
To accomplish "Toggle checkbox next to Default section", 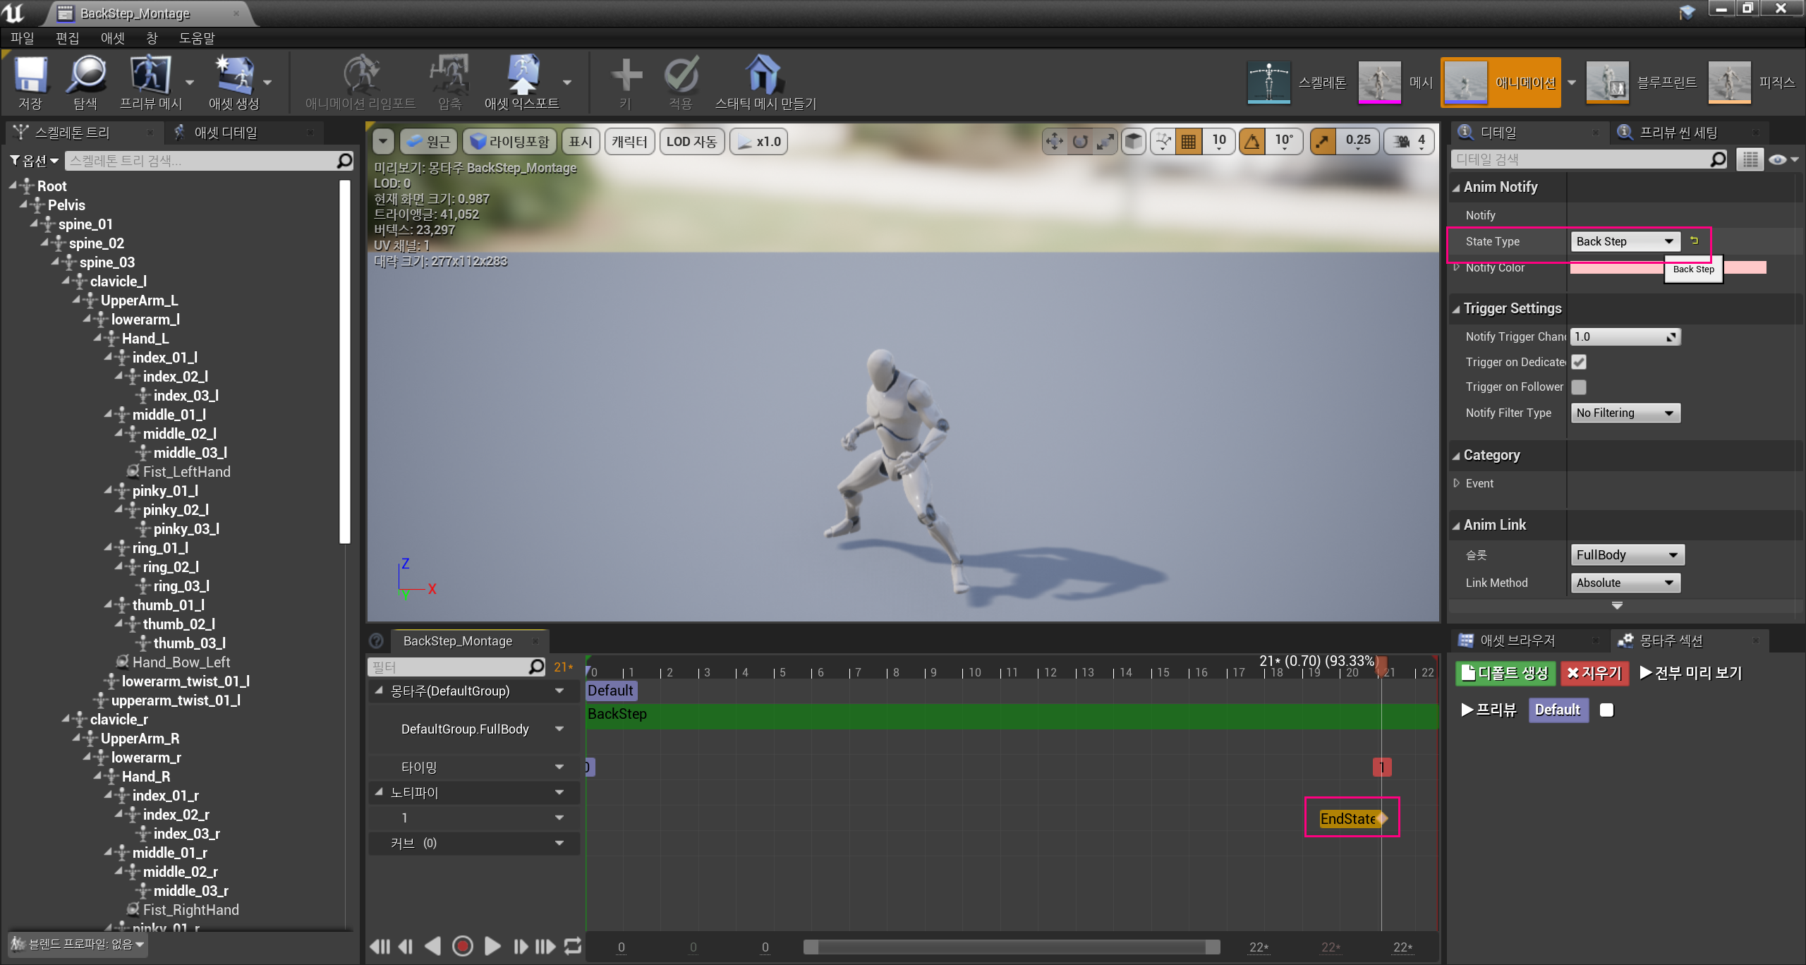I will (1607, 710).
